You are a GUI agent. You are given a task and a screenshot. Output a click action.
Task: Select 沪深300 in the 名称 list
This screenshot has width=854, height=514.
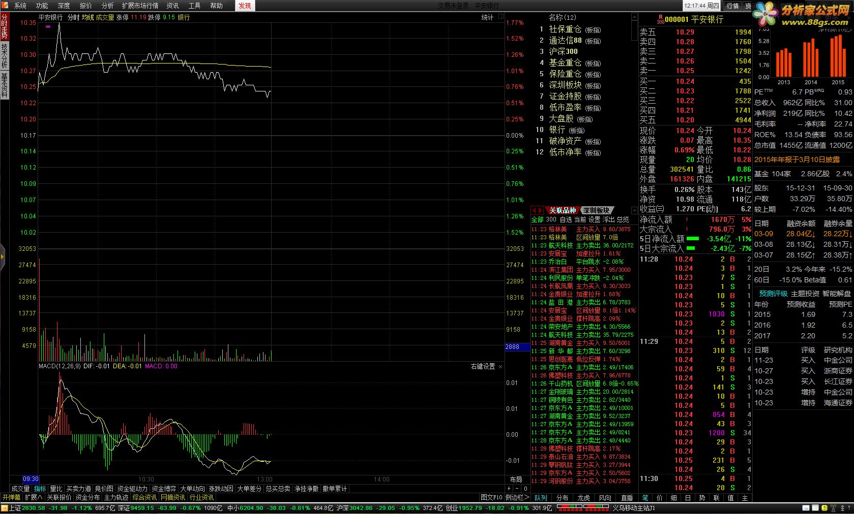click(x=563, y=51)
